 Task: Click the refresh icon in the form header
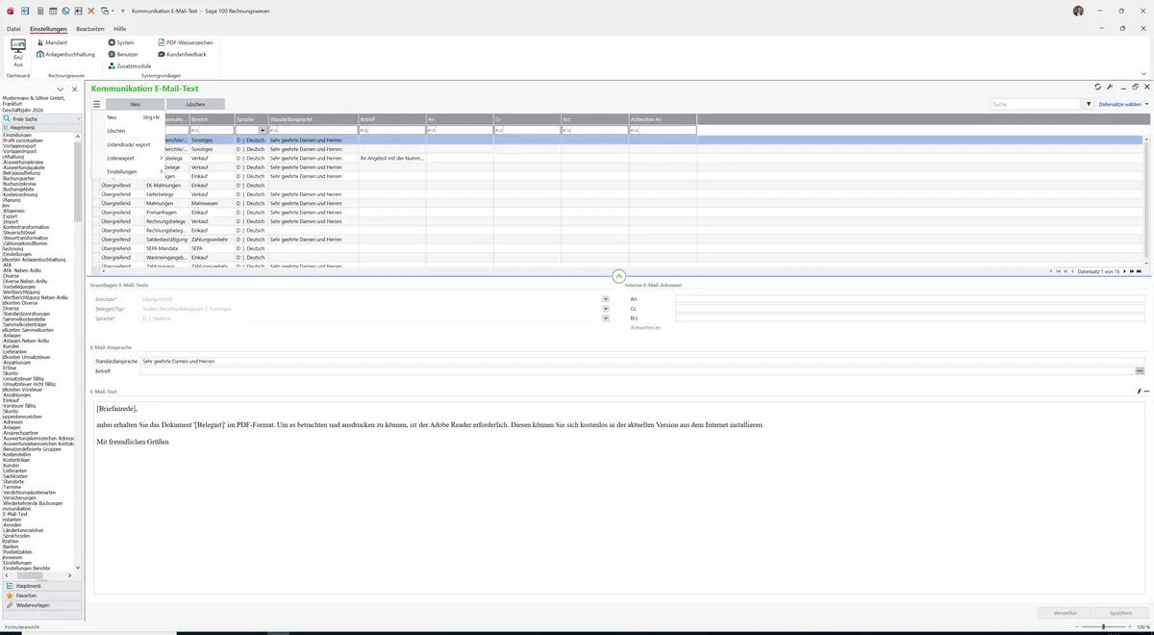click(x=1098, y=87)
